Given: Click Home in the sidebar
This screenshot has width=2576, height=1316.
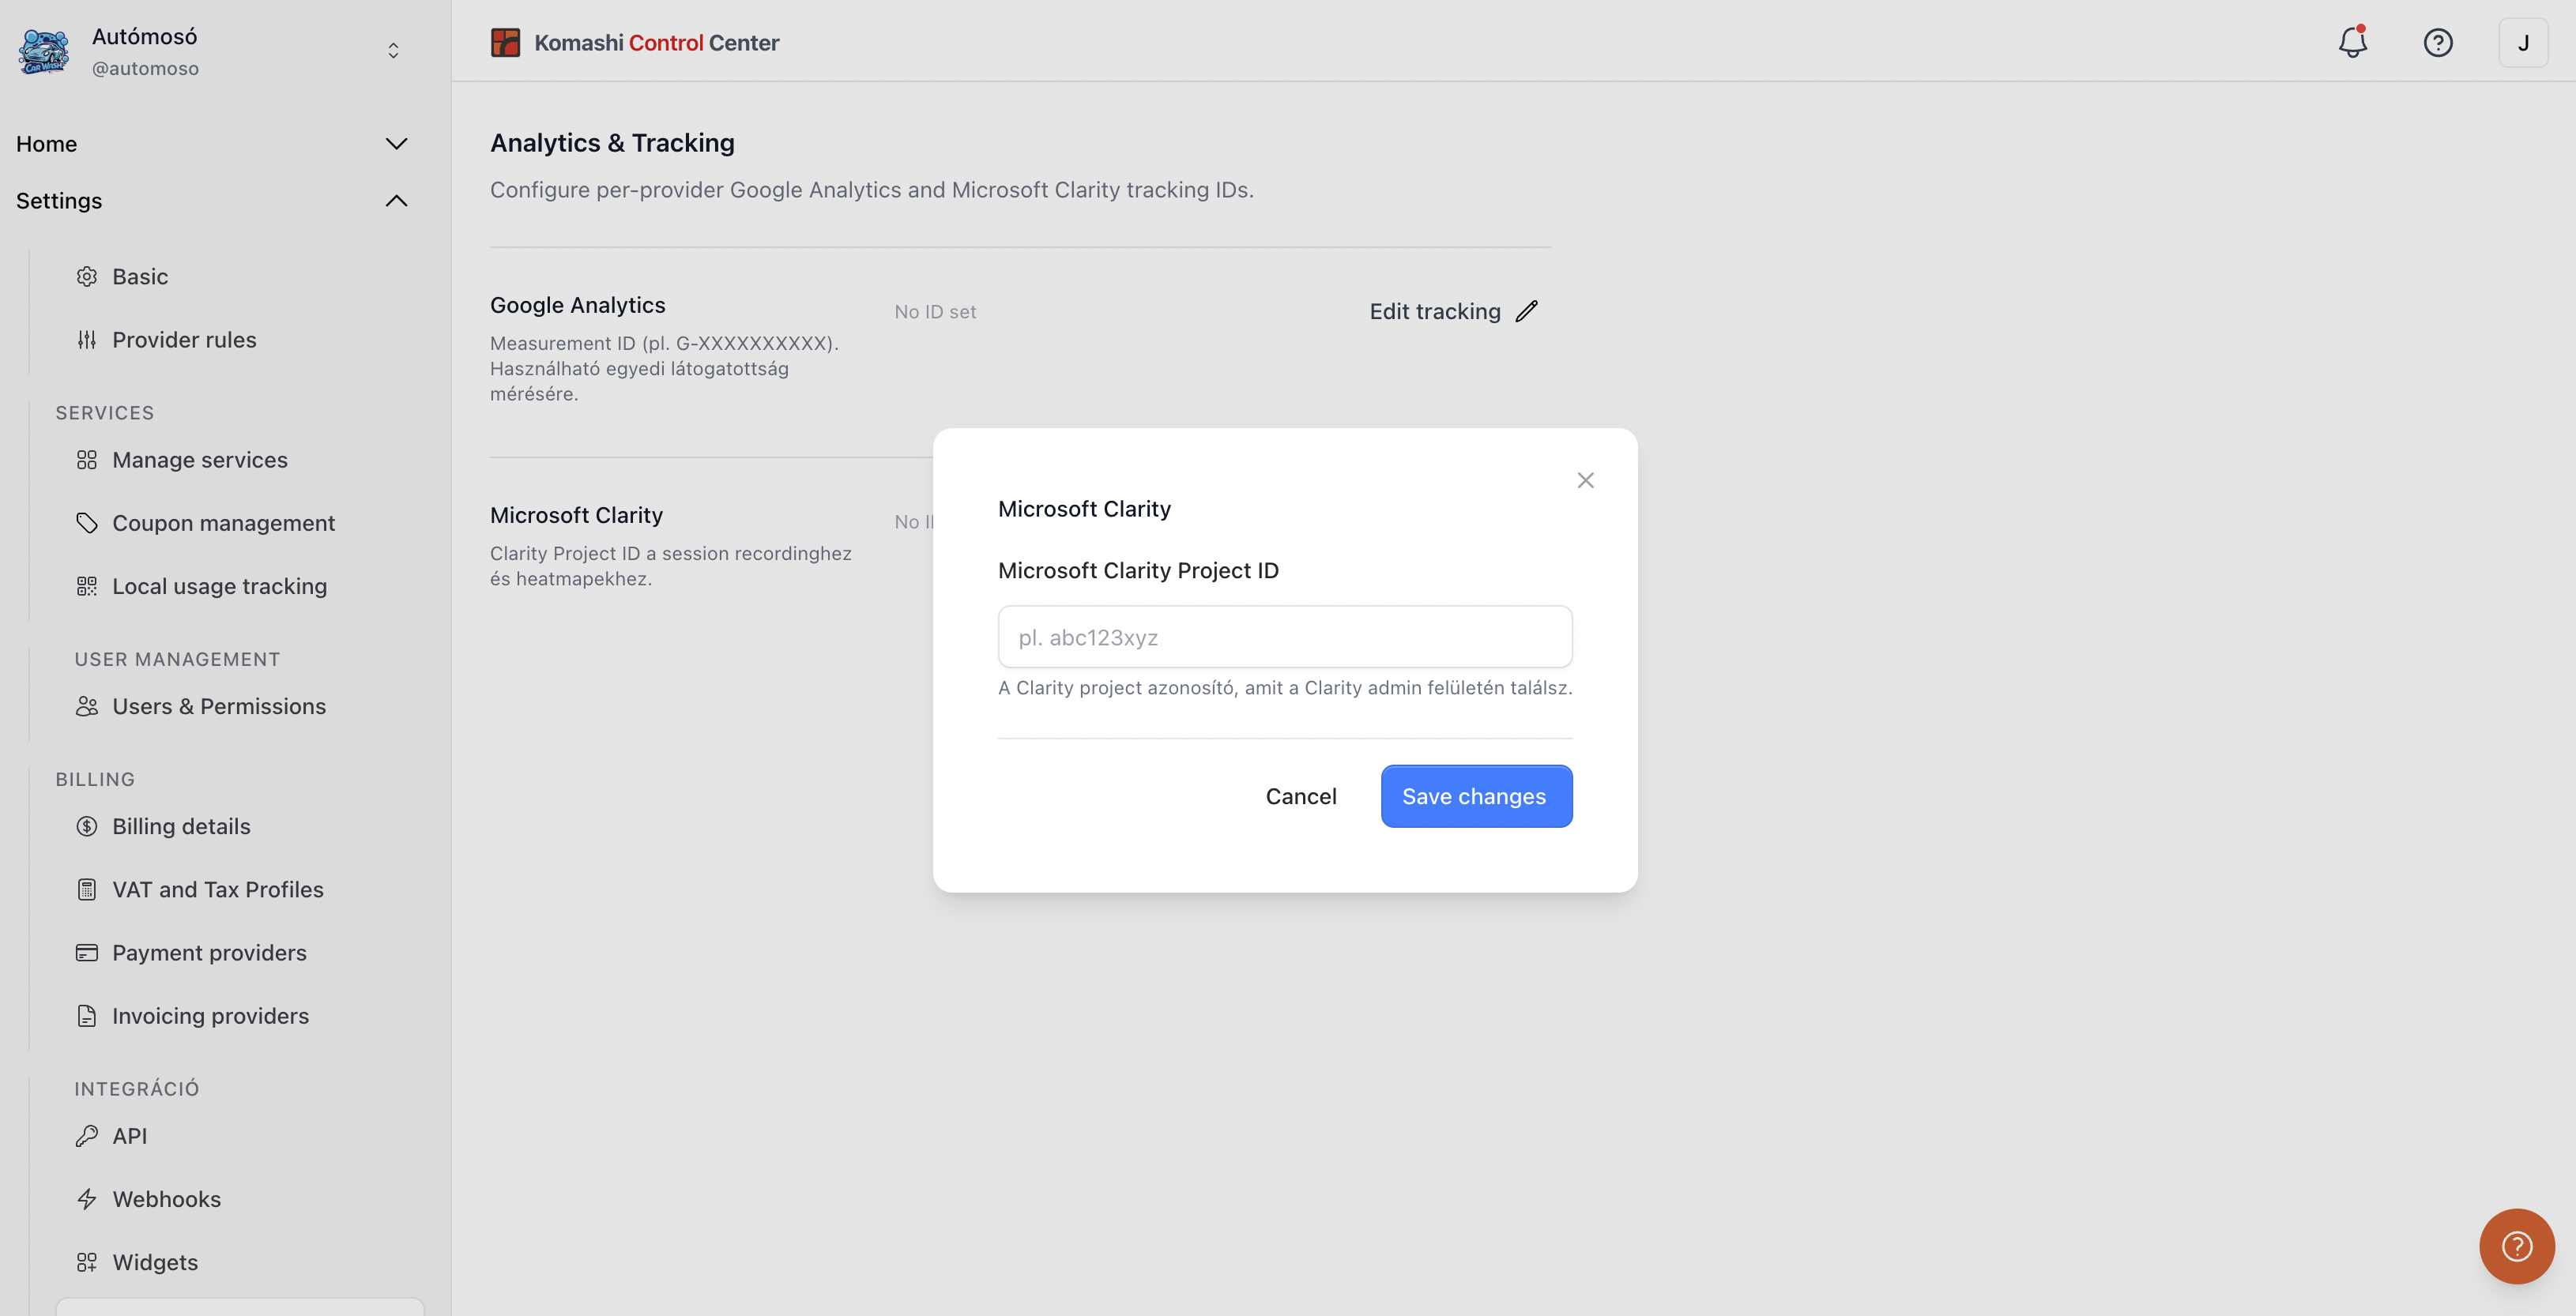Looking at the screenshot, I should (x=46, y=143).
